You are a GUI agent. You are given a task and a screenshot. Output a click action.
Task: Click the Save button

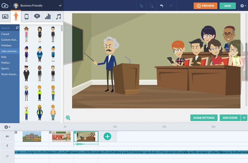tap(227, 6)
